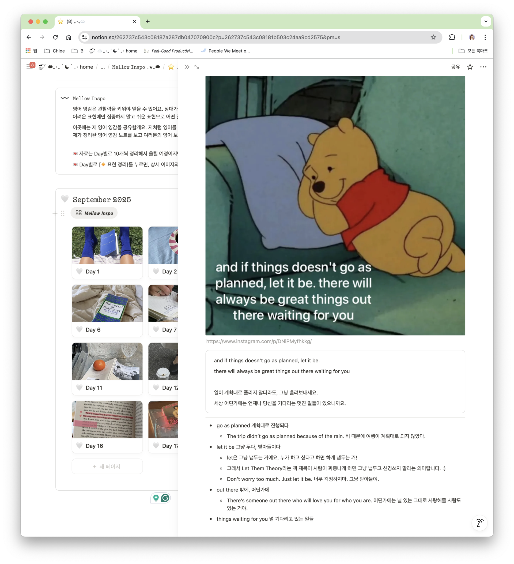The height and width of the screenshot is (564, 514).
Task: Click the Notion AI assistant floating button
Action: point(480,523)
